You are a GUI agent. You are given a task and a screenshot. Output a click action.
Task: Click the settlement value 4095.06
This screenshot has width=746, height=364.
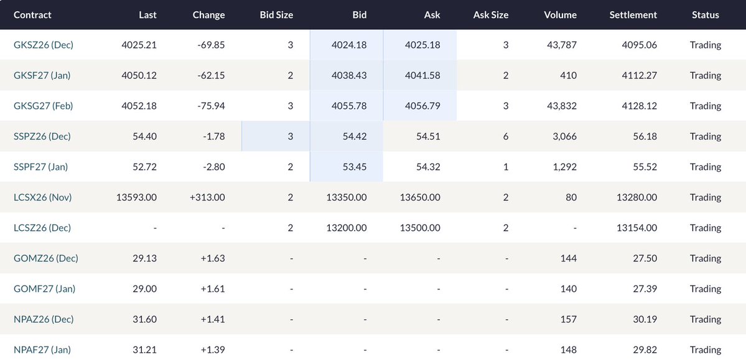coord(640,45)
